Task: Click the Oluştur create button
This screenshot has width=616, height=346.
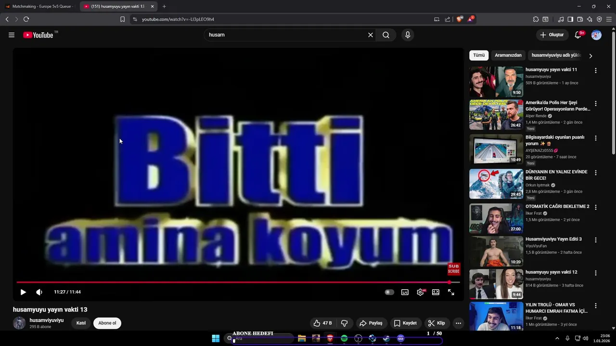Action: (x=552, y=35)
